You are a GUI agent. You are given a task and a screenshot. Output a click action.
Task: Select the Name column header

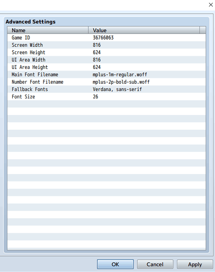(48, 30)
